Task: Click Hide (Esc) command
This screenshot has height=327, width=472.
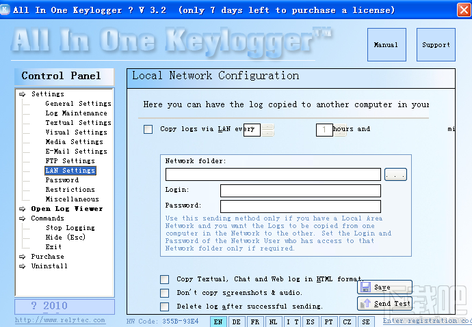Action: 66,237
